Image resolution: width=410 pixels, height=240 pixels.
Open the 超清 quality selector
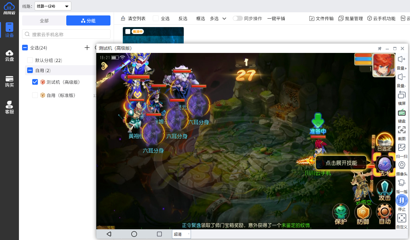pos(181,234)
